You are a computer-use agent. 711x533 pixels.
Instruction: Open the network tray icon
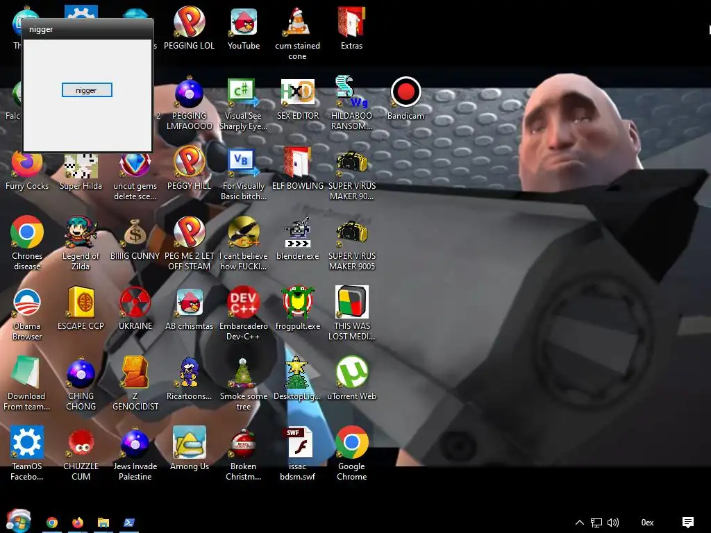tap(596, 523)
